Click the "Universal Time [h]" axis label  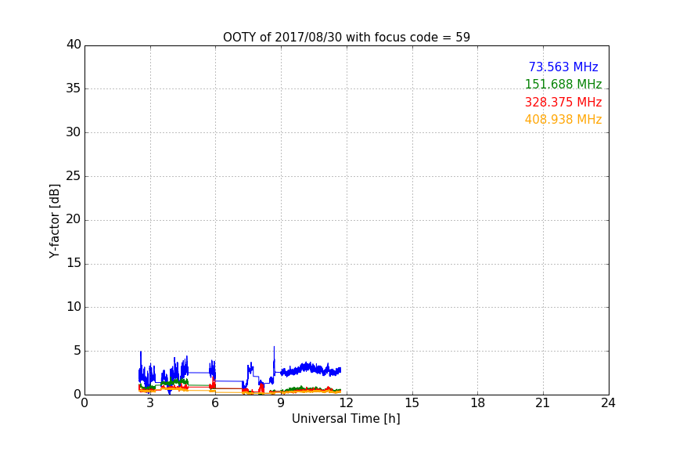[x=346, y=419]
